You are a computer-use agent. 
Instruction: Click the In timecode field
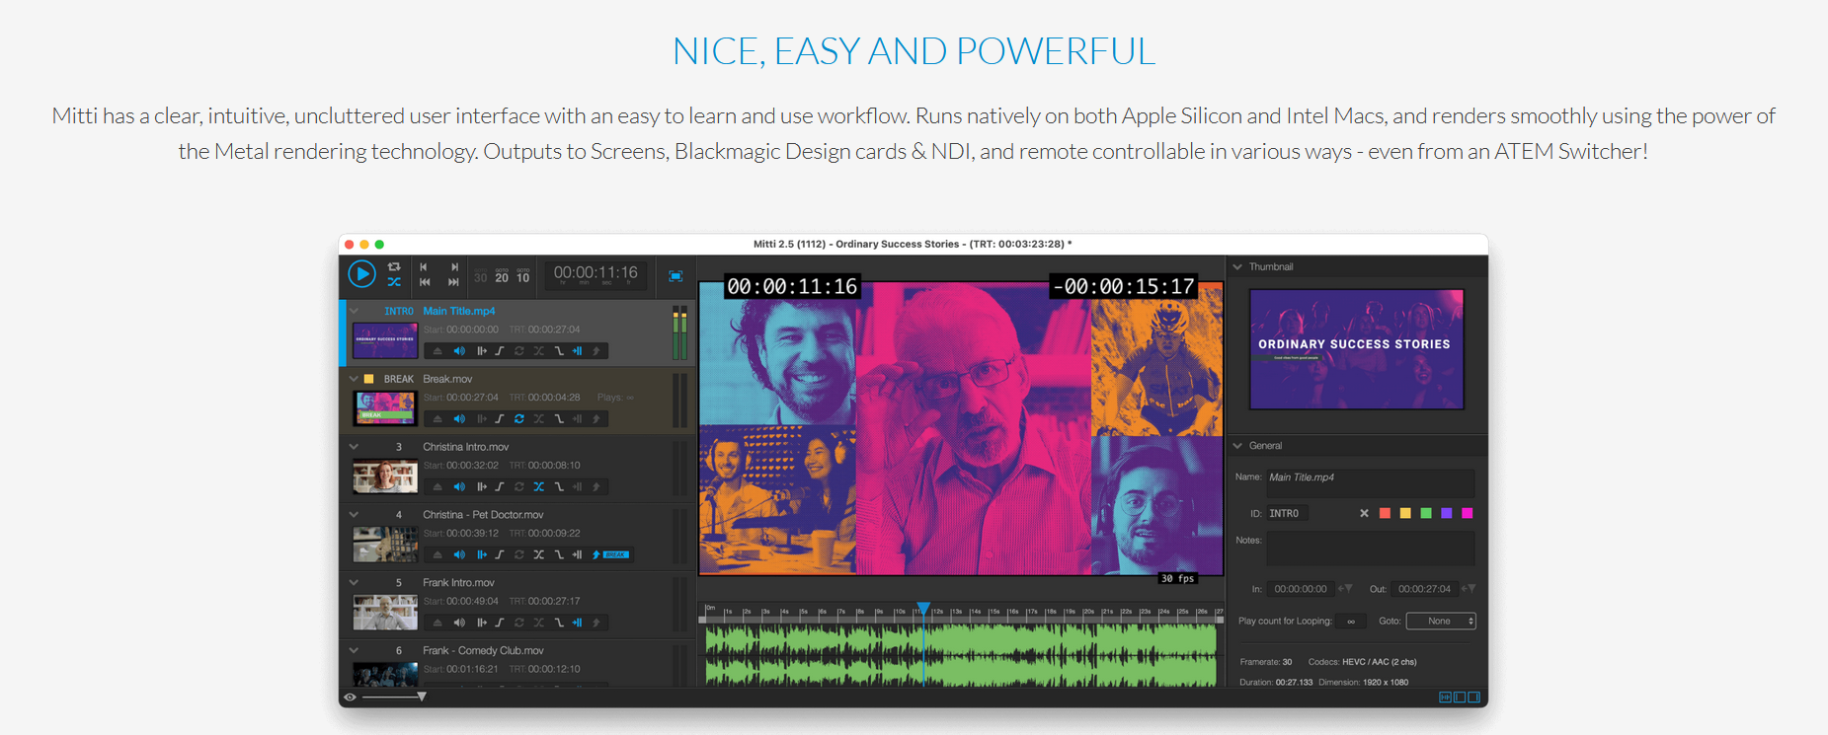tap(1301, 589)
